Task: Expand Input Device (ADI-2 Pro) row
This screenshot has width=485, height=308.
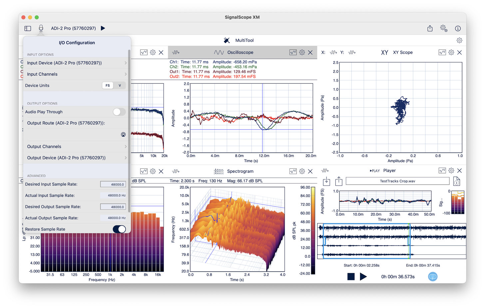Action: (76, 63)
